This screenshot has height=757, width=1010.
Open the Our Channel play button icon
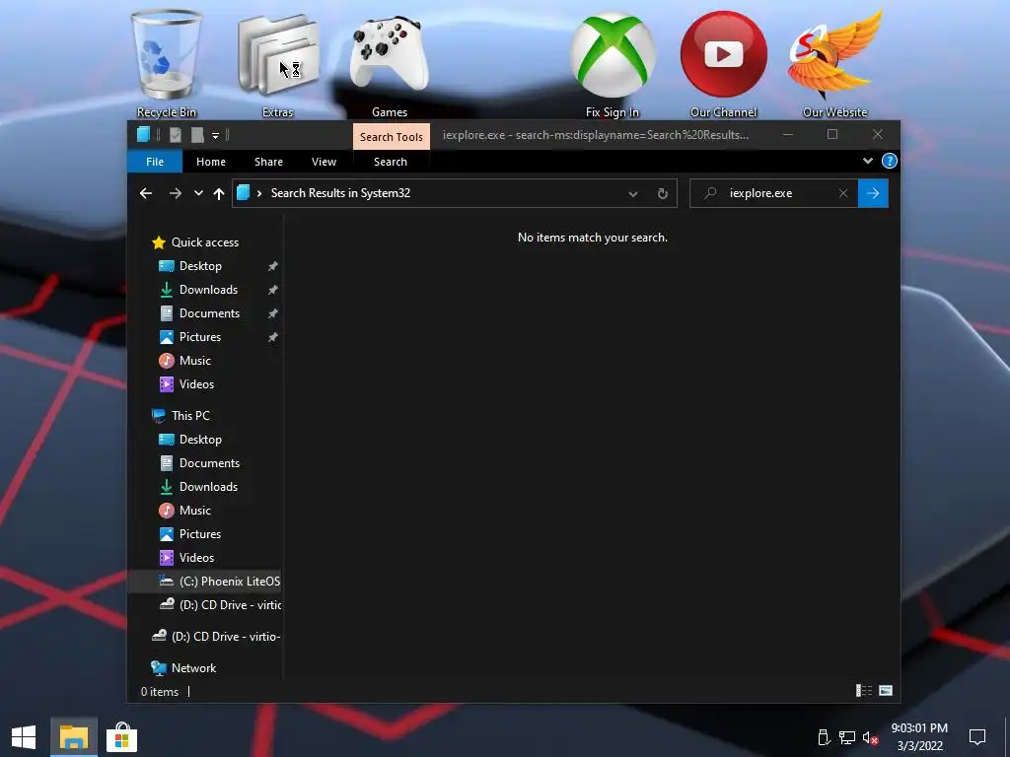(723, 64)
